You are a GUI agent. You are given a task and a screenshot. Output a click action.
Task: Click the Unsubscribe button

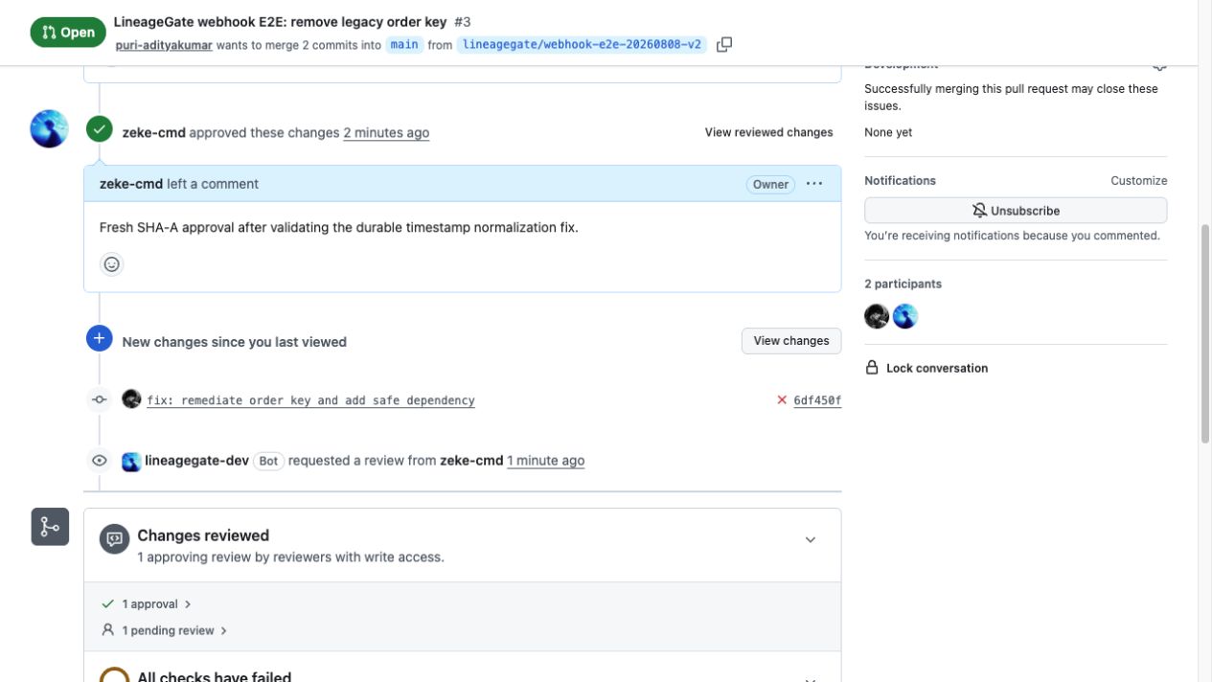pos(1016,211)
